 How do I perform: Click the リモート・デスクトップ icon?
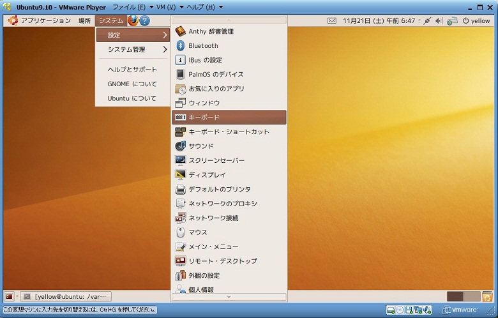click(x=181, y=261)
